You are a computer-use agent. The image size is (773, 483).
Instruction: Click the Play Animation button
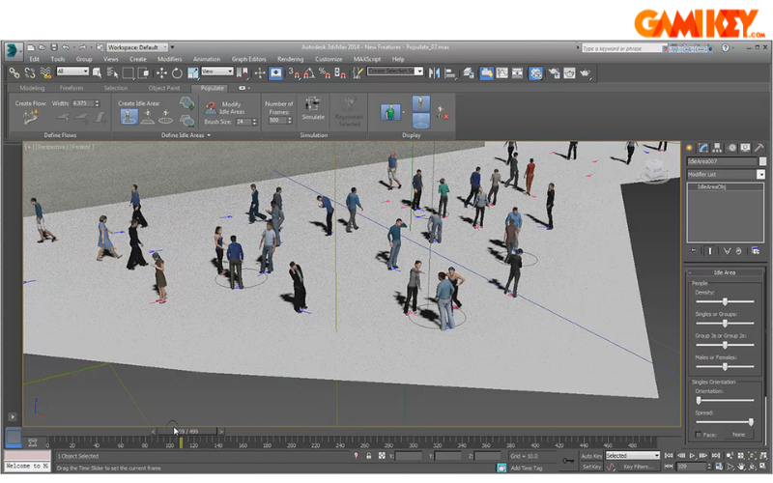click(x=692, y=455)
